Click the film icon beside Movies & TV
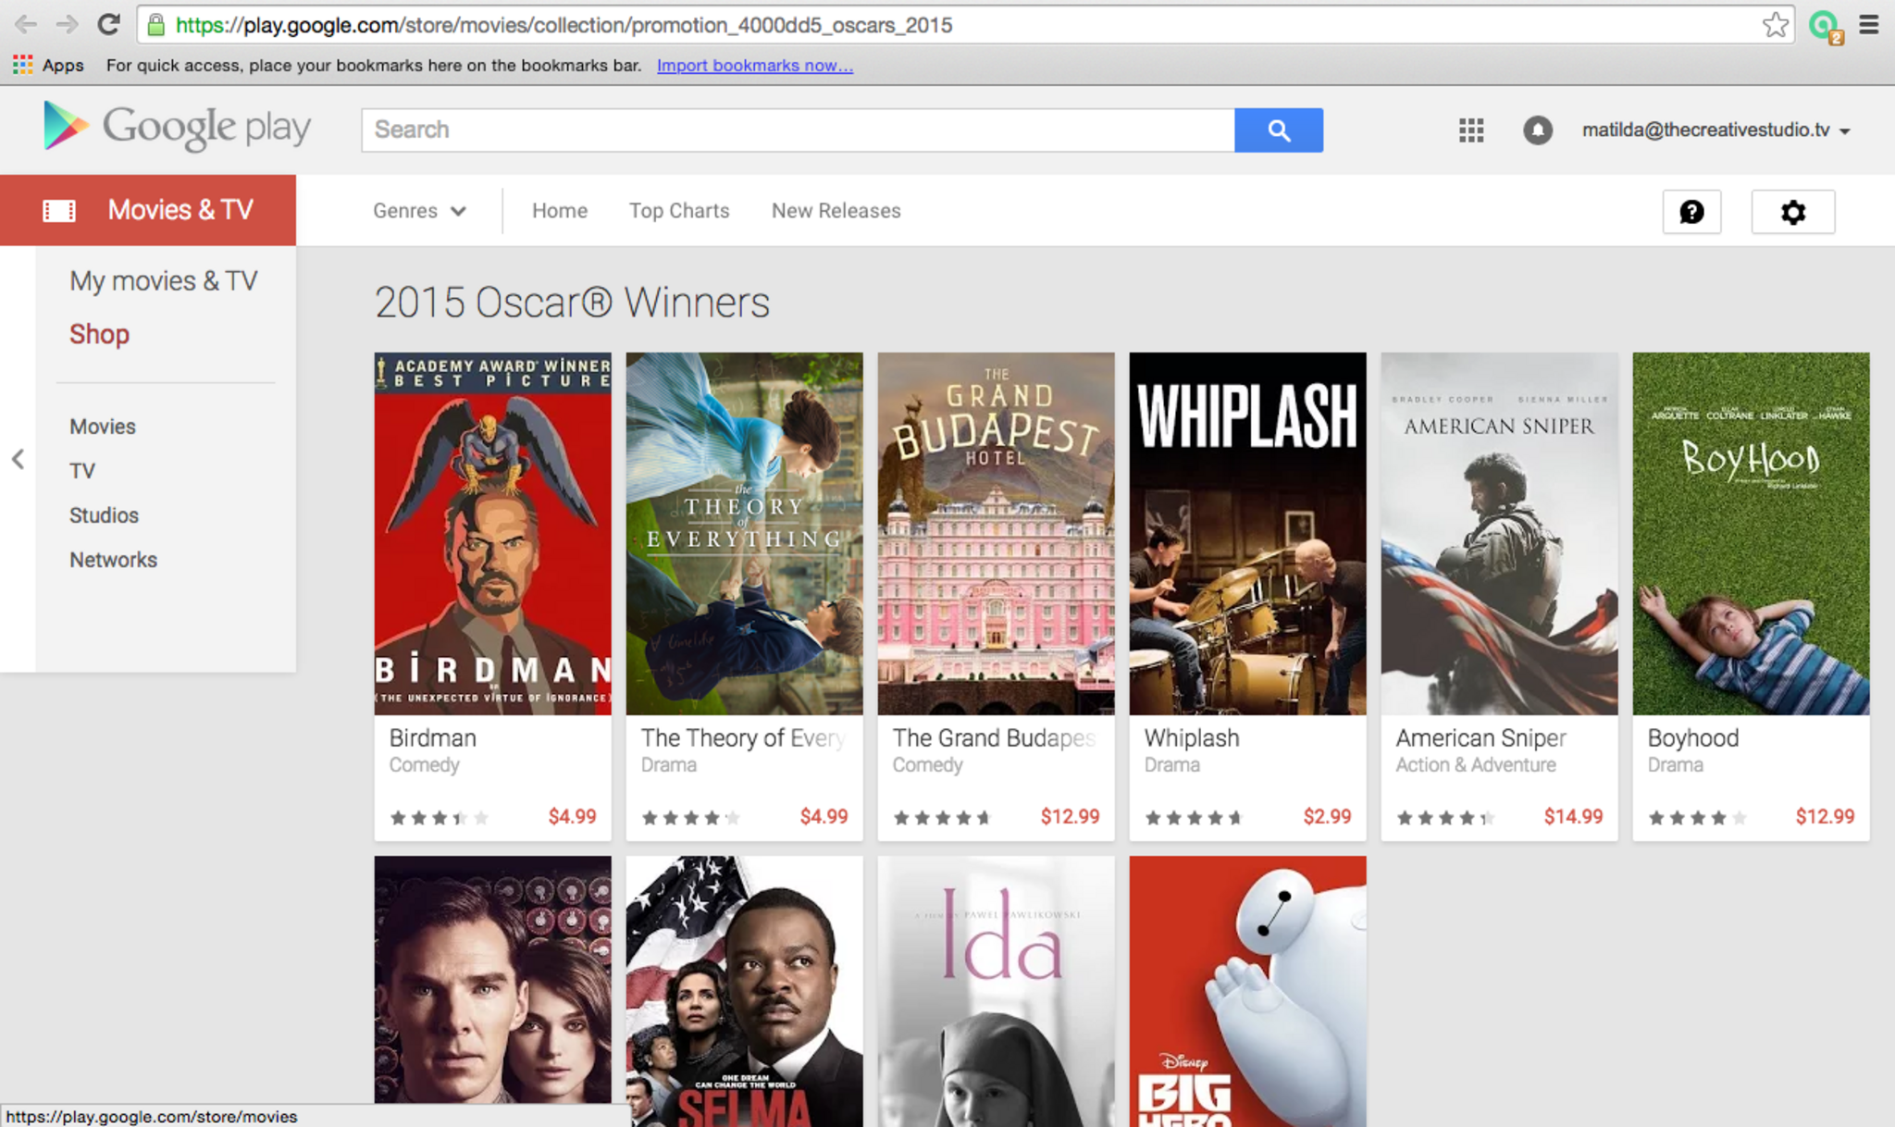This screenshot has height=1127, width=1895. click(59, 211)
